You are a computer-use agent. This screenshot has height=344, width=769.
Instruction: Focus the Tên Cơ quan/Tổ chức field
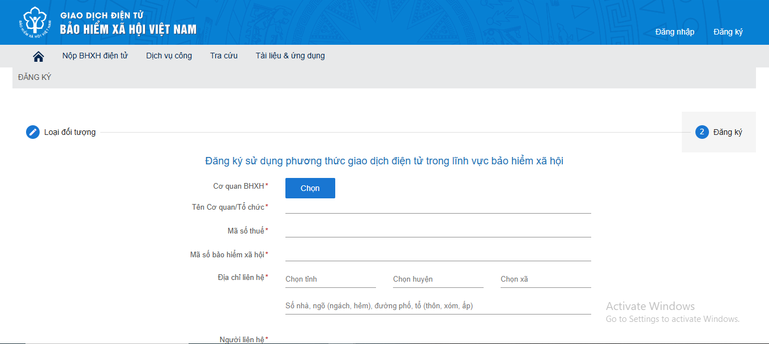click(x=438, y=207)
